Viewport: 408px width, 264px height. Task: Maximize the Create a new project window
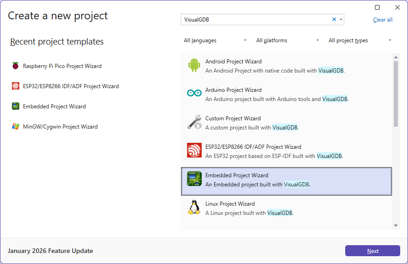(377, 7)
